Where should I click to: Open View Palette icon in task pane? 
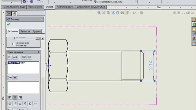[194, 34]
